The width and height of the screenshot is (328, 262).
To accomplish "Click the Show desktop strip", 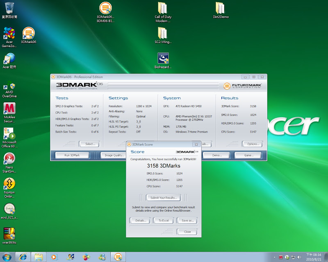I will (x=326, y=257).
